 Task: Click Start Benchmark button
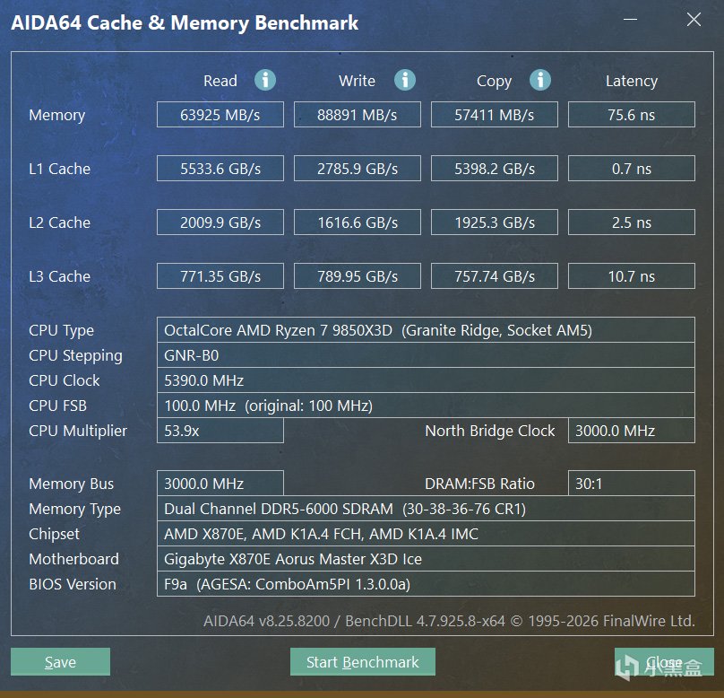(363, 661)
